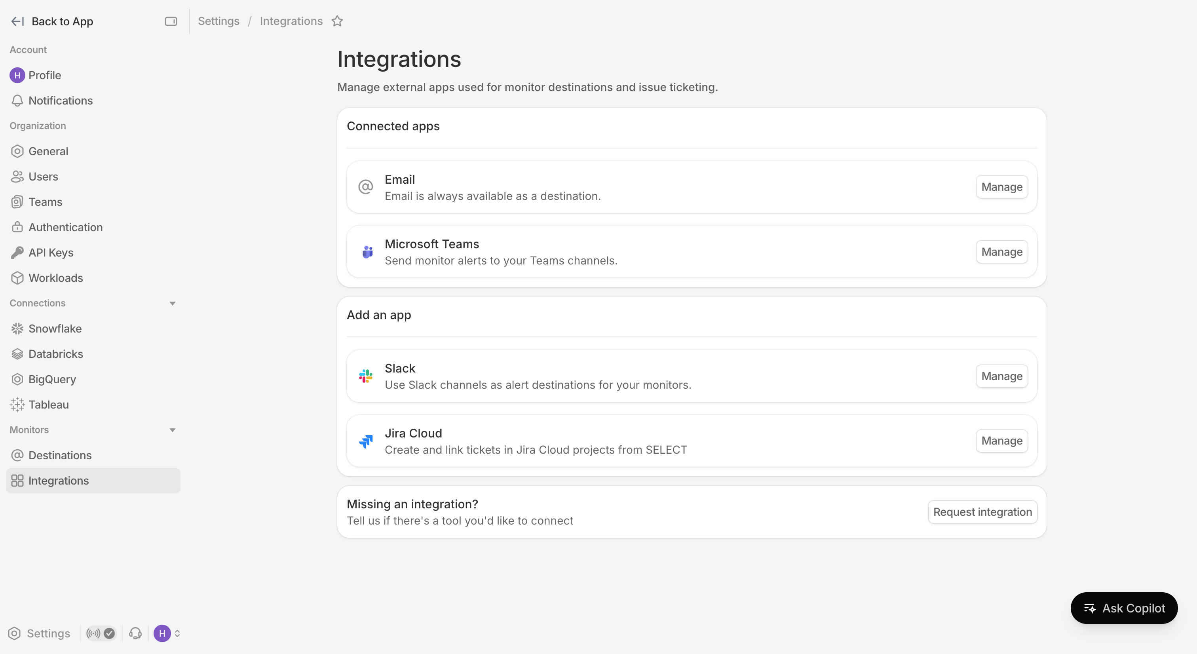Toggle the sidebar collapse panel icon

click(171, 21)
